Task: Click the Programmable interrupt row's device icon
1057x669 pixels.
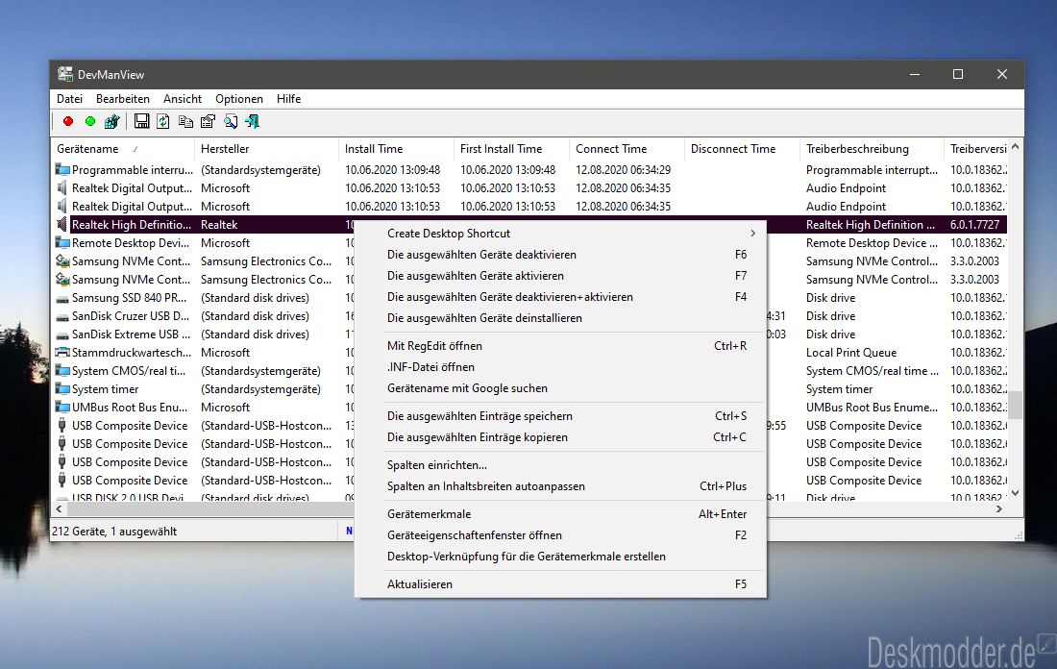Action: pos(62,170)
